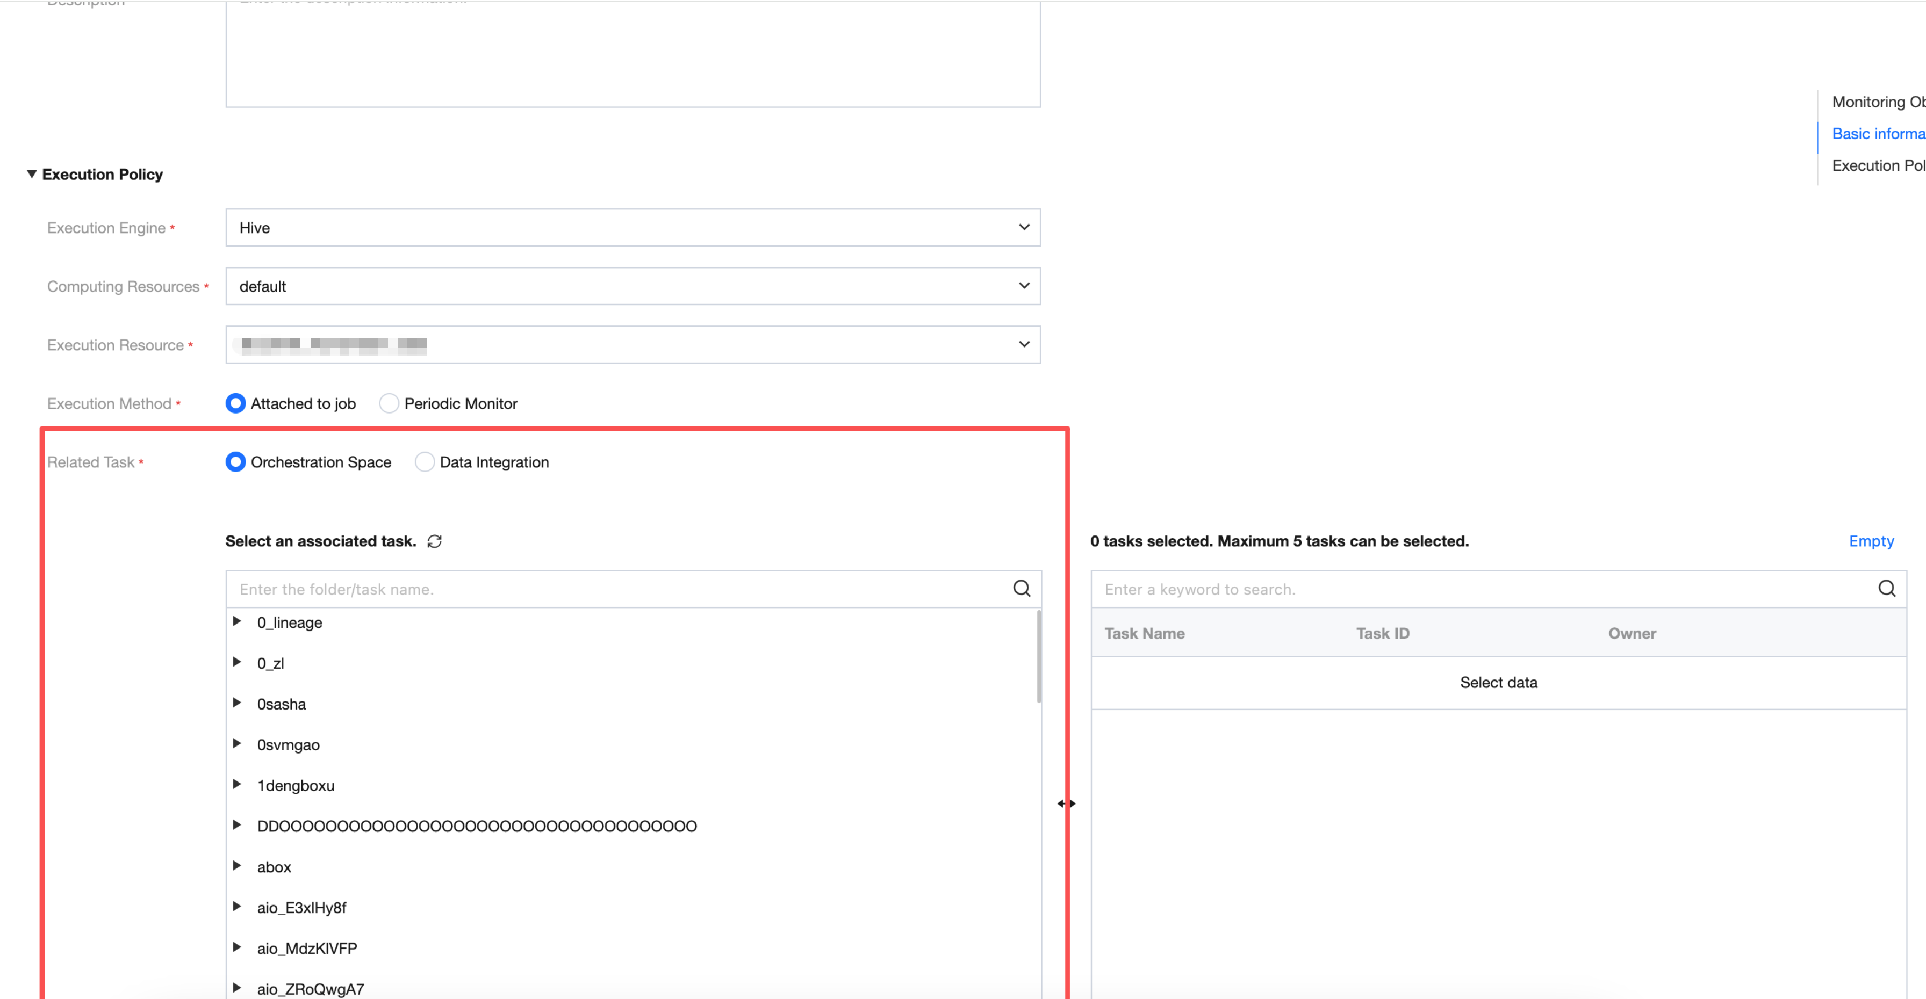Select Data Integration as related task
Screen dimensions: 1926x999
[x=425, y=462]
